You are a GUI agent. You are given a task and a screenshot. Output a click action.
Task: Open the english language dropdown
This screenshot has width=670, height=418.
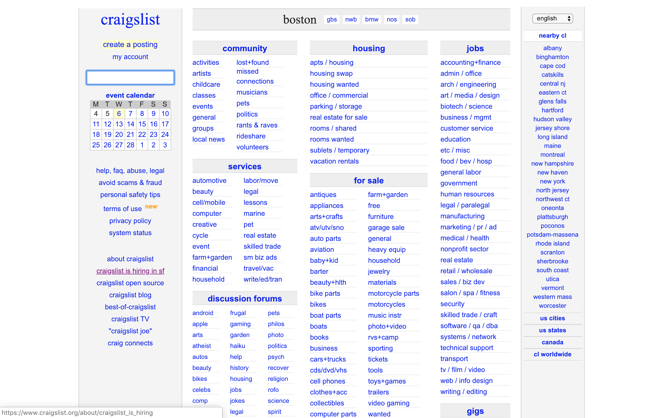pos(552,19)
